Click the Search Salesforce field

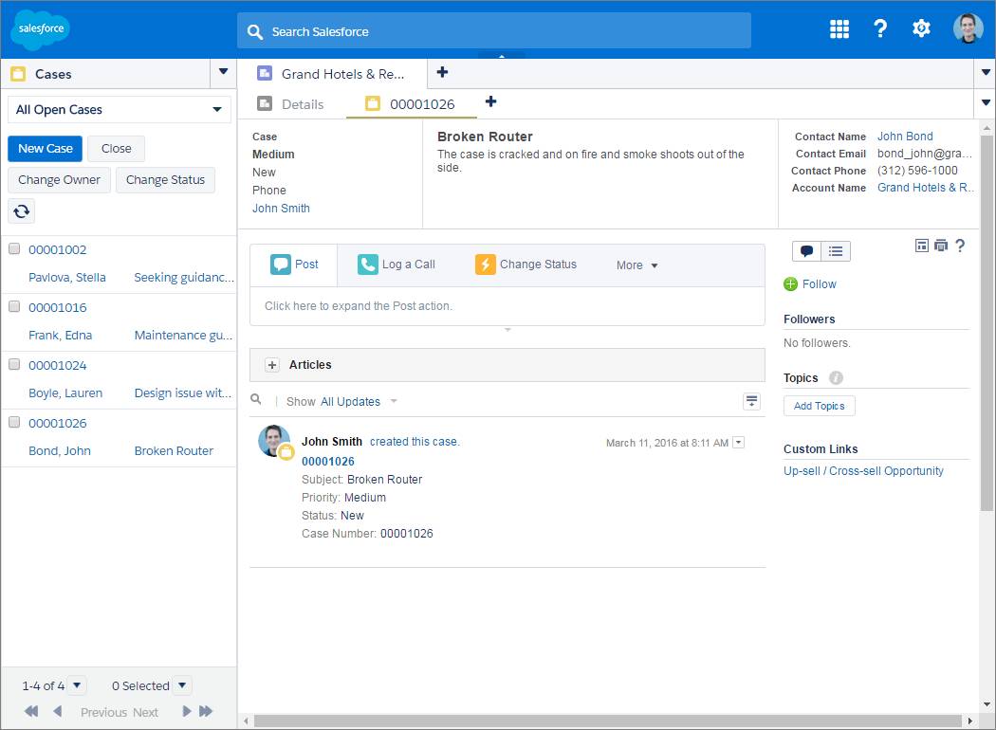(x=493, y=30)
